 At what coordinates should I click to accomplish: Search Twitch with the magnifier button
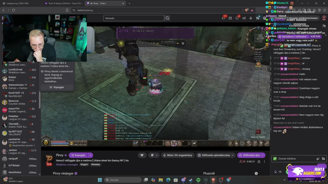pos(167,18)
